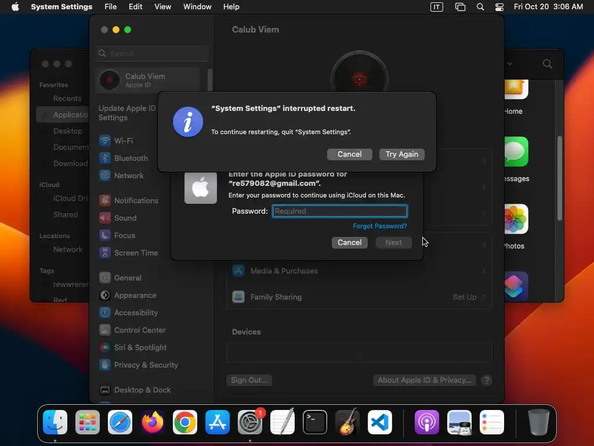The image size is (594, 446).
Task: Click the IT input source menu bar icon
Action: (x=437, y=7)
